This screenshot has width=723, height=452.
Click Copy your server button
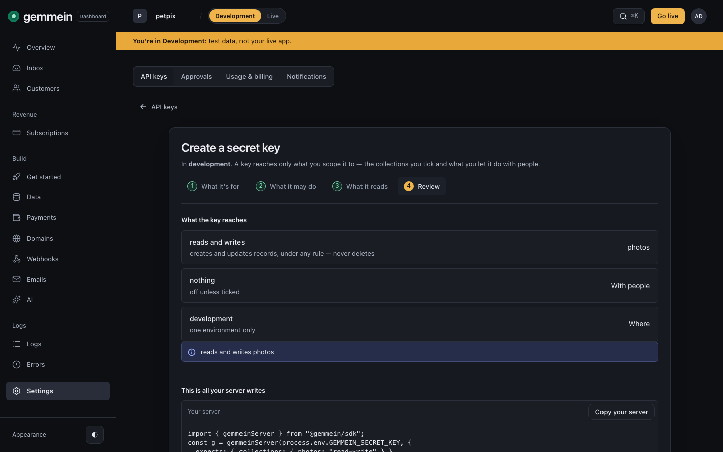coord(622,412)
